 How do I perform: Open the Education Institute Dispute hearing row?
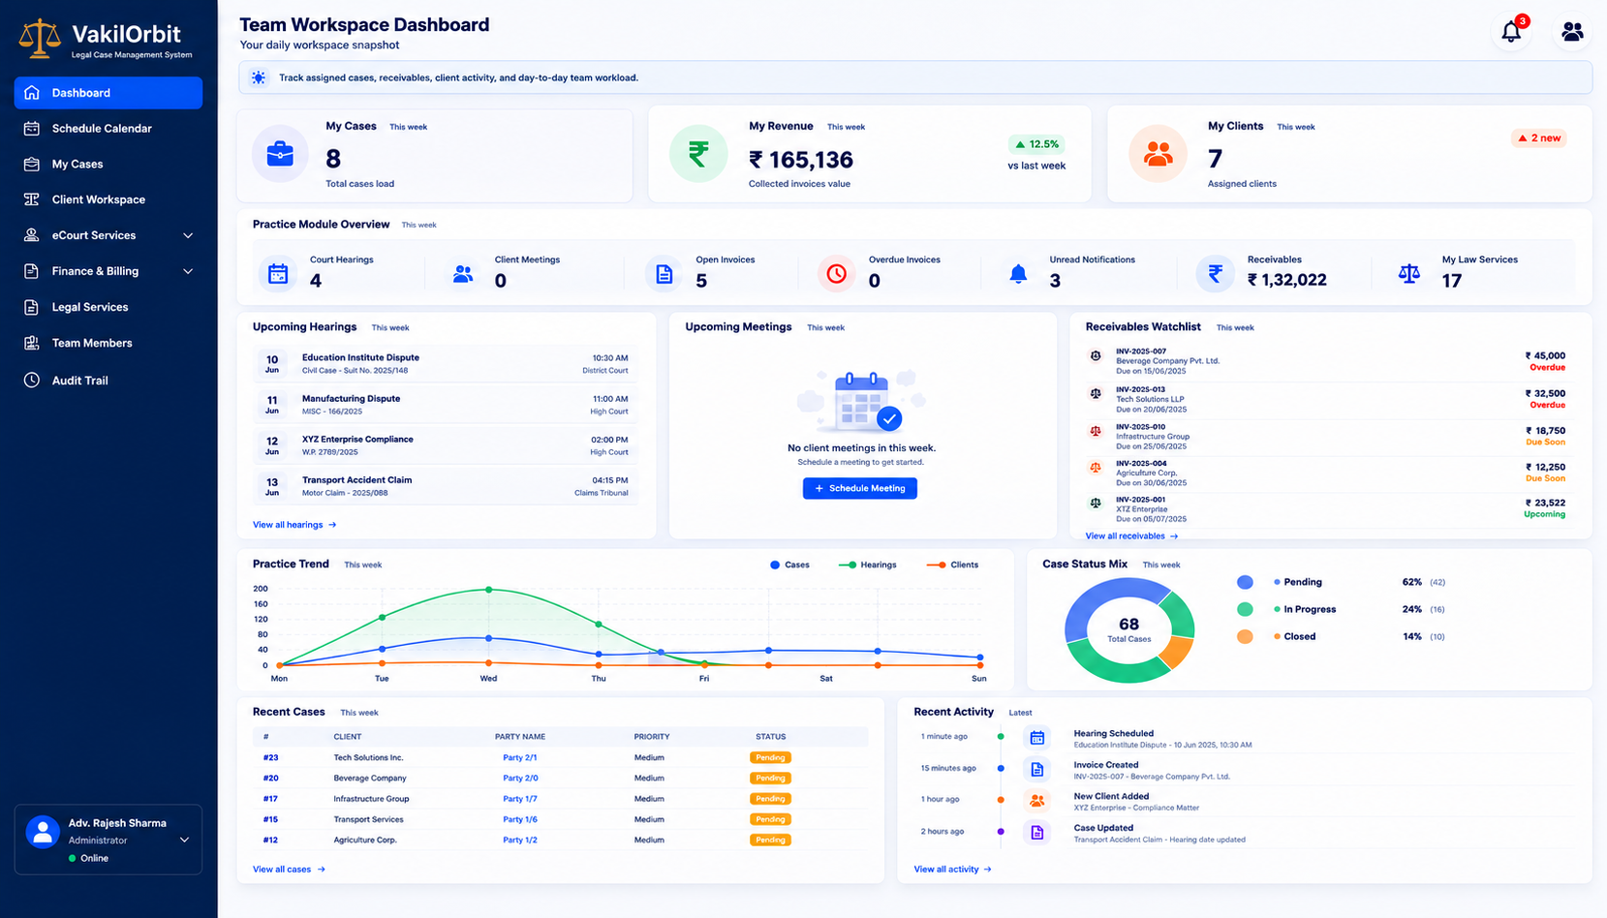pyautogui.click(x=446, y=363)
